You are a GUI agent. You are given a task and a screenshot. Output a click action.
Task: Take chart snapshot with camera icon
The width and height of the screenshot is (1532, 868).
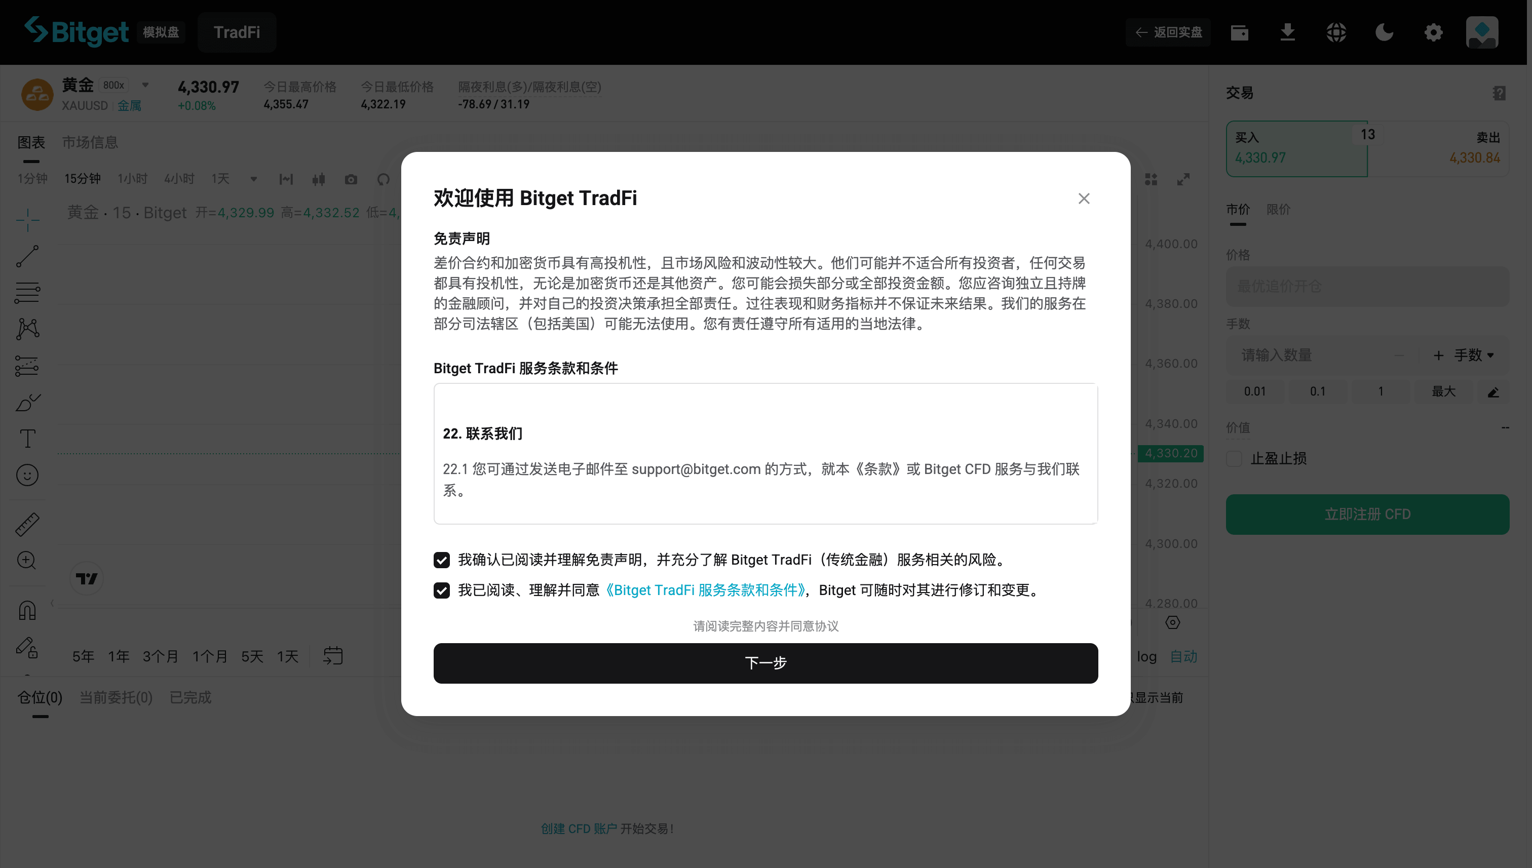[351, 179]
